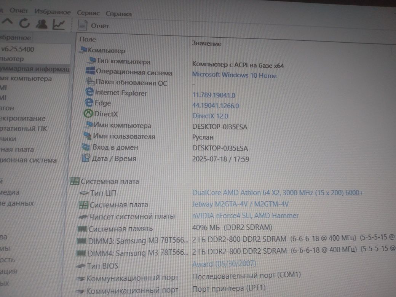The image size is (396, 297).
Task: Click the Отчёт report toolbar button
Action: point(93,26)
